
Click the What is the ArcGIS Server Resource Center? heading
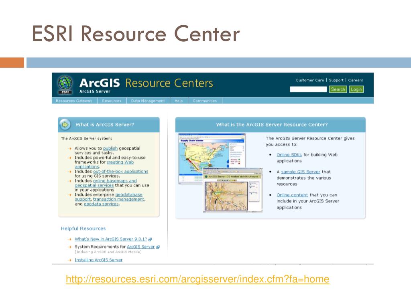272,125
